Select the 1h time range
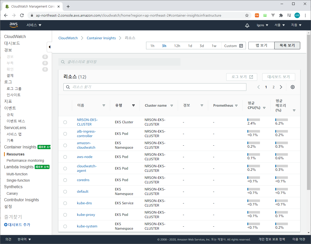The width and height of the screenshot is (311, 244). click(x=152, y=46)
